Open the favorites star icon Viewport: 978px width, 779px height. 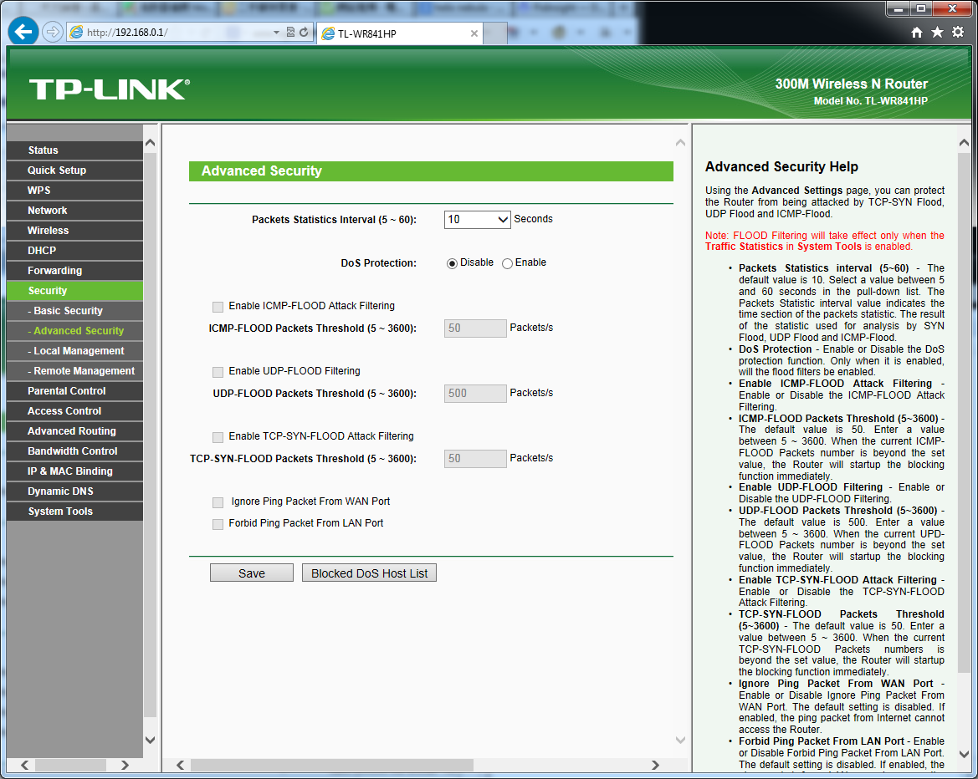coord(937,32)
